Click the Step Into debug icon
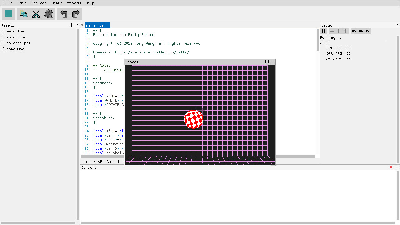 pyautogui.click(x=339, y=31)
